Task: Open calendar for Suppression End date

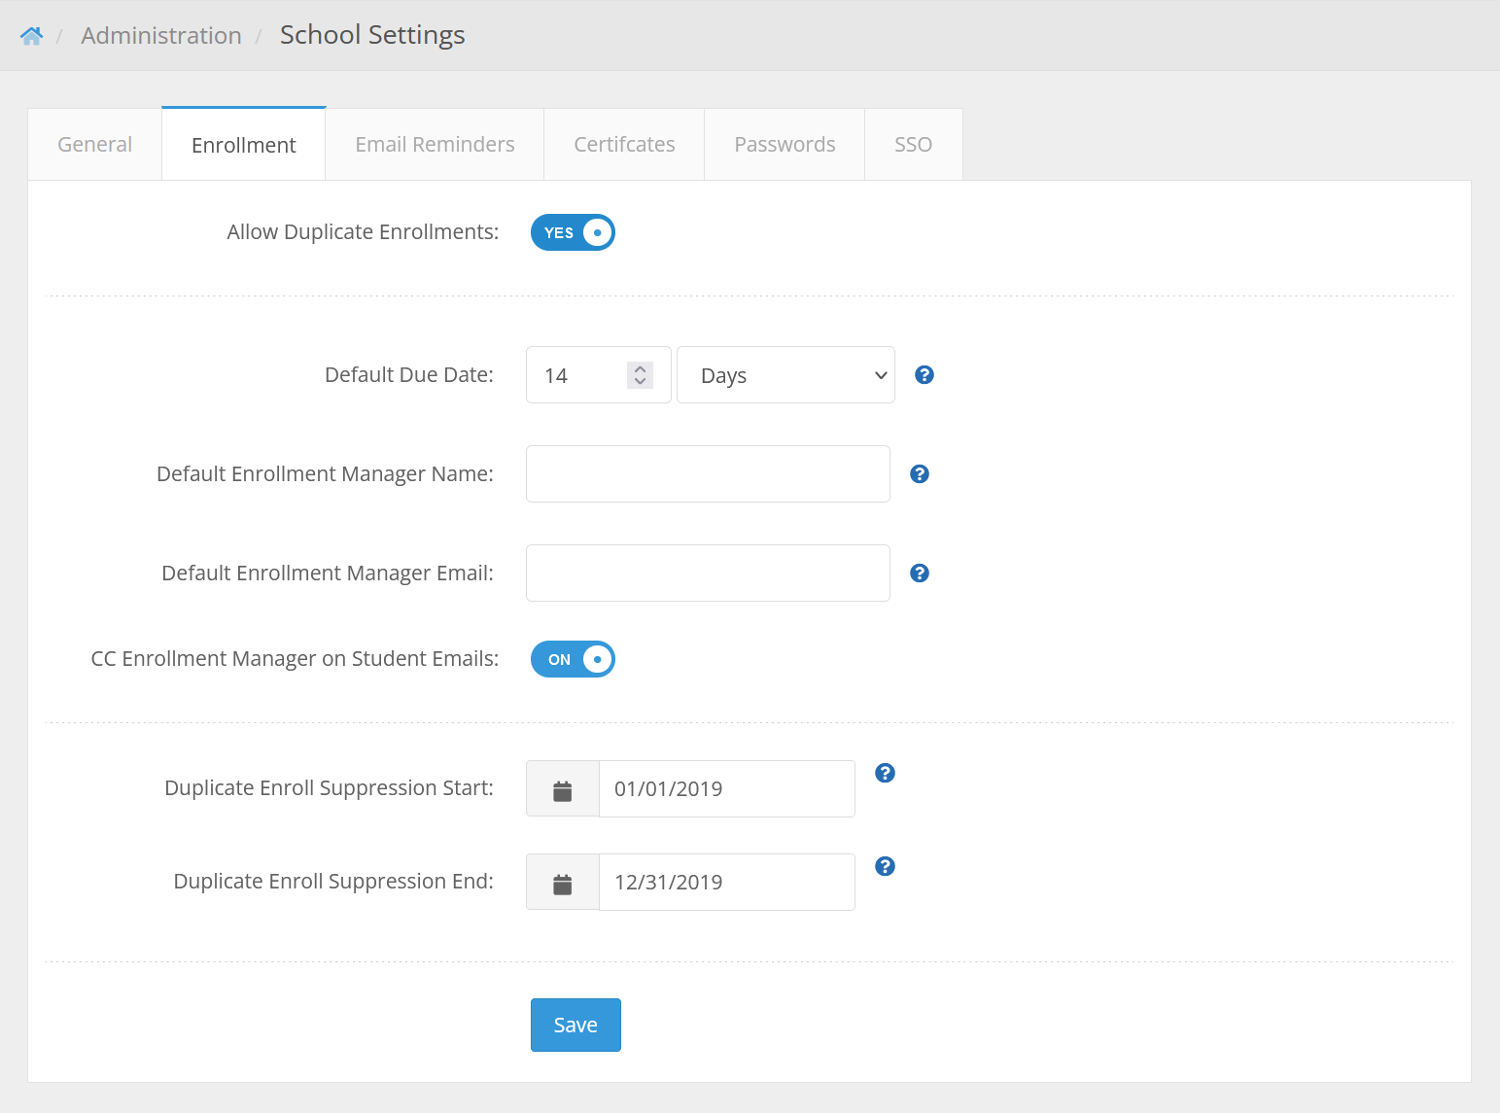Action: [x=563, y=883]
